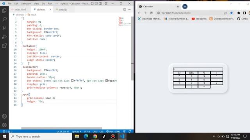Open Chrome side panel icon
250x140 pixels.
click(x=245, y=13)
